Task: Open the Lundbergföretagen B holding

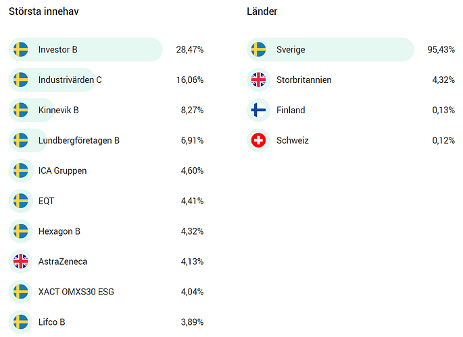Action: pyautogui.click(x=79, y=140)
